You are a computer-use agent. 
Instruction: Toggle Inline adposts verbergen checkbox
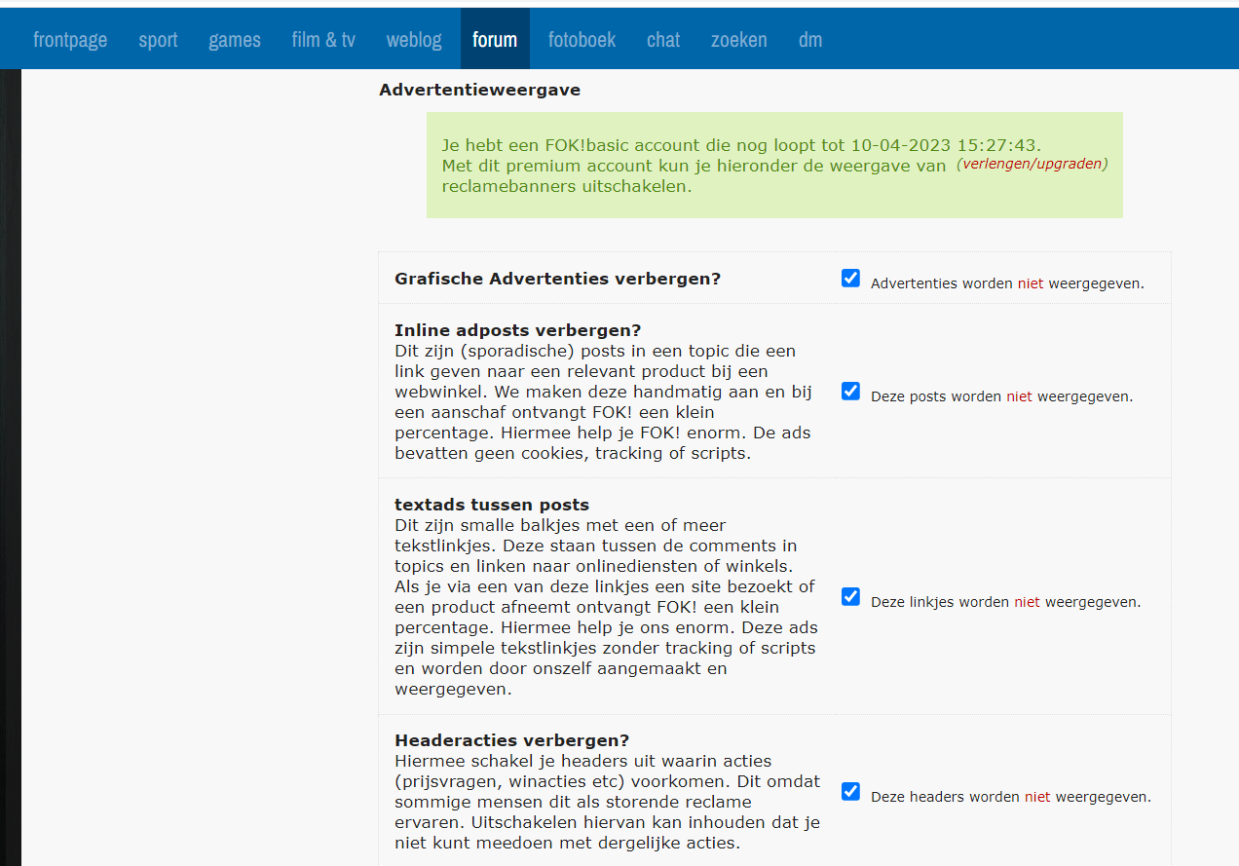coord(850,392)
